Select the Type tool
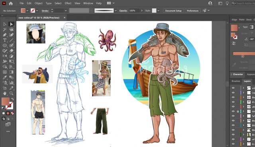 pos(5,40)
